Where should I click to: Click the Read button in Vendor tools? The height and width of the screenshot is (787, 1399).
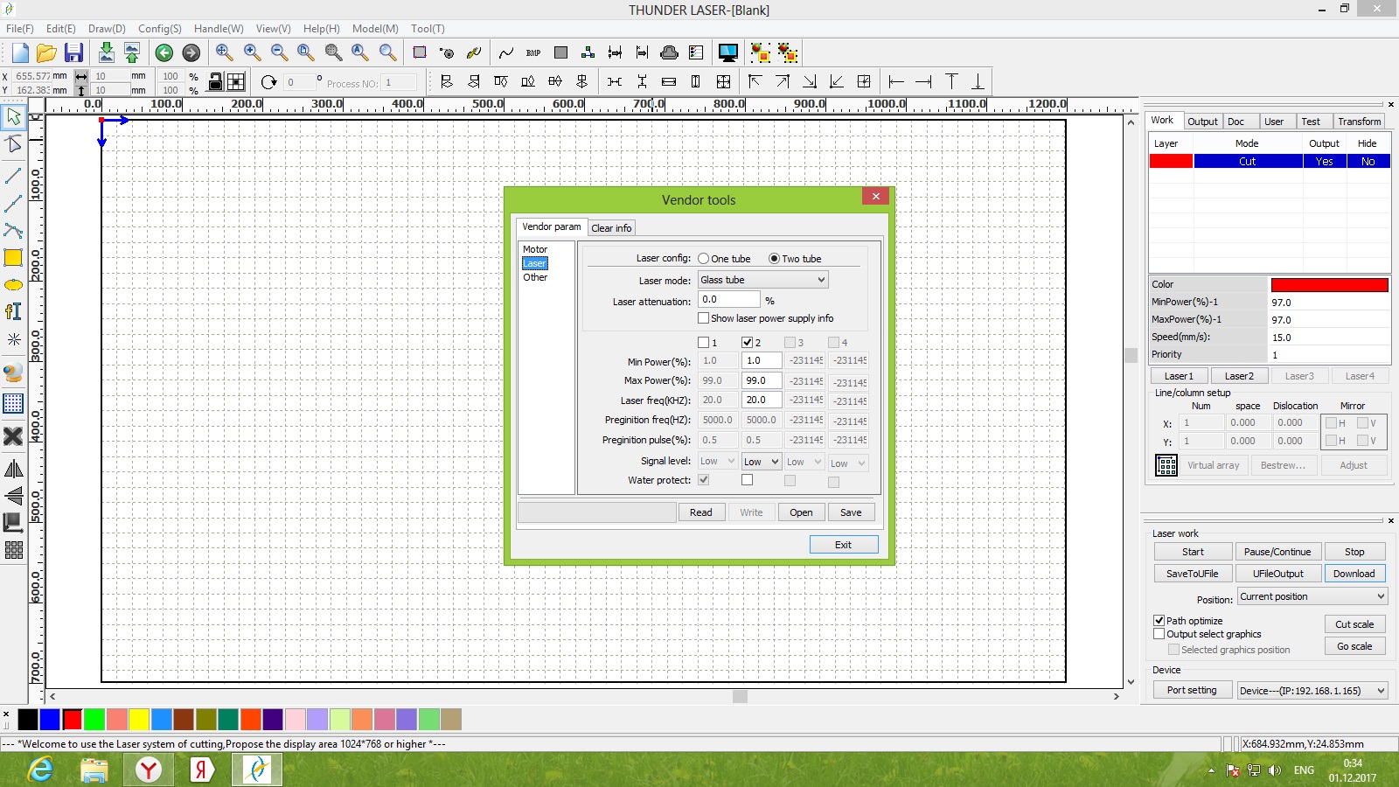[x=701, y=512]
